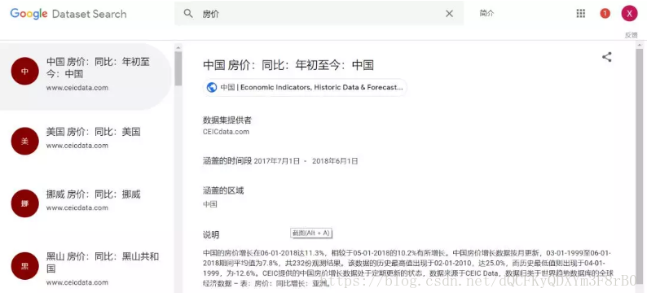Select result 美国 房价：同比：美国
647x297 pixels.
pyautogui.click(x=86, y=141)
